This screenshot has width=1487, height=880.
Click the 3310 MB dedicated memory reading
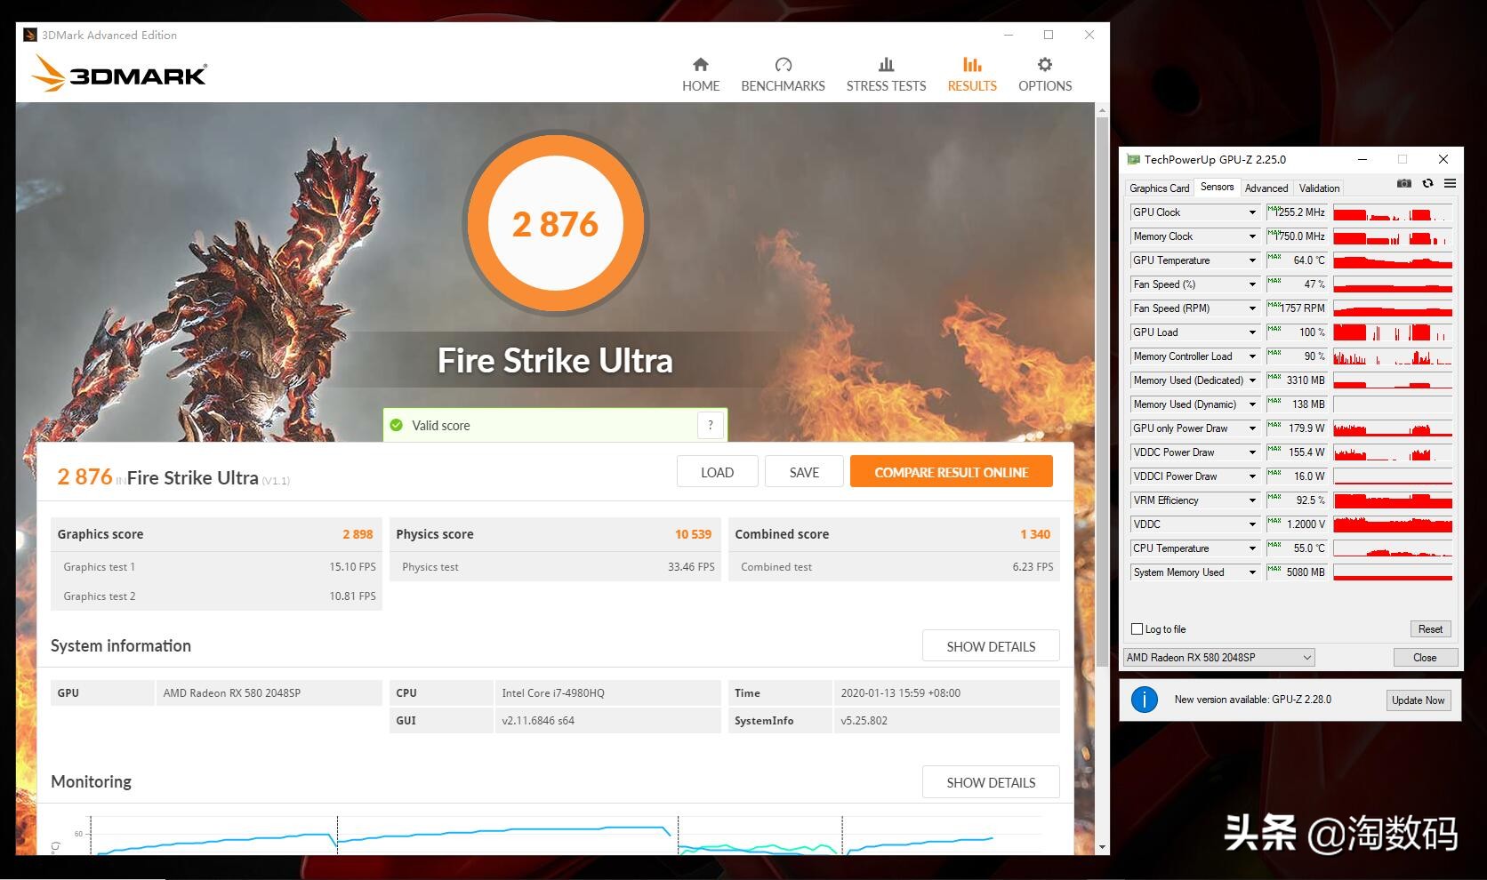[1297, 380]
